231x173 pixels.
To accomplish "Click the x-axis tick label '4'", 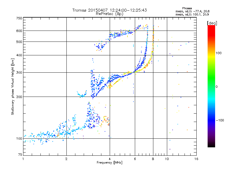I will point(110,159).
